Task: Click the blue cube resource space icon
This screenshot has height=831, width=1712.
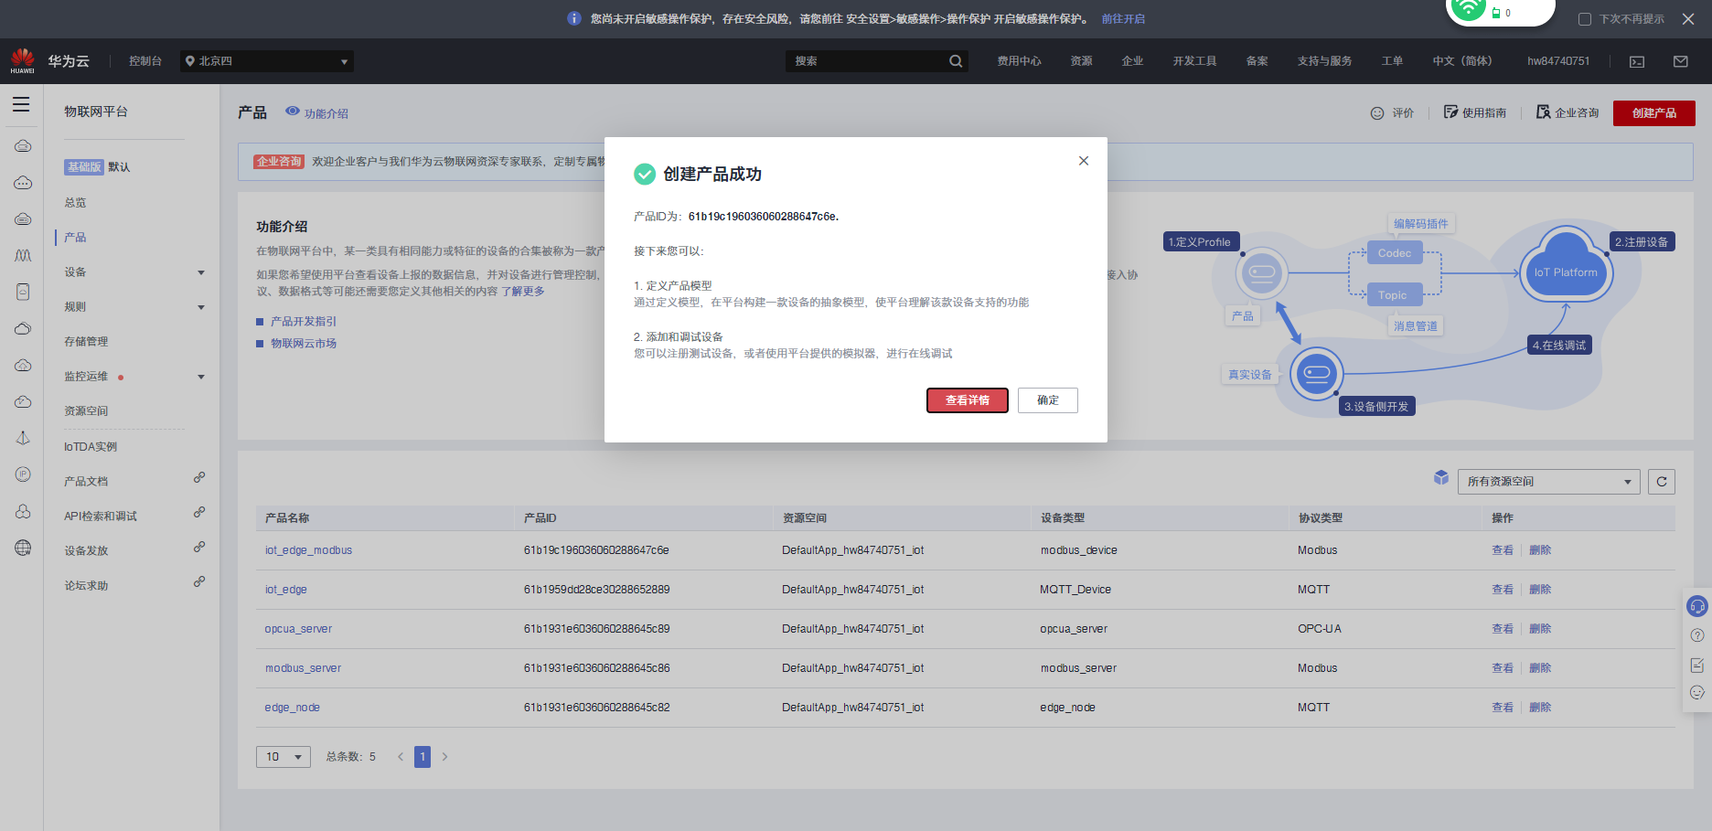Action: point(1441,477)
